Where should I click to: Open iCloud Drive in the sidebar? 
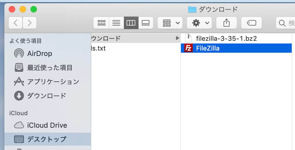click(x=47, y=125)
